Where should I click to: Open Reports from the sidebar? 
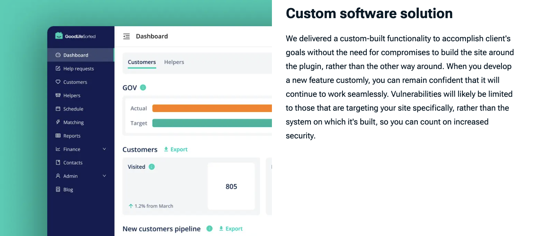click(72, 136)
